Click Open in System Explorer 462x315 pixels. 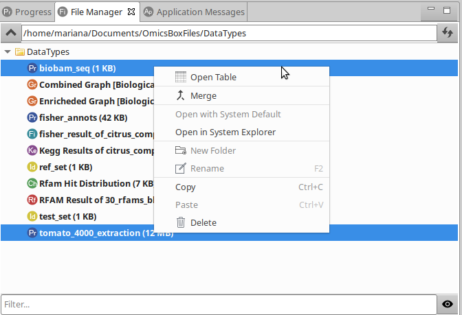(225, 132)
